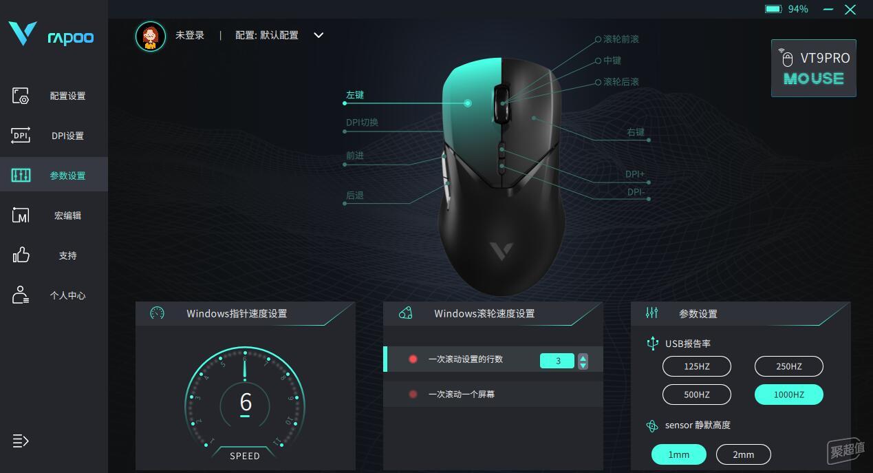Collapse the sidebar with the bottom menu icon

point(21,441)
